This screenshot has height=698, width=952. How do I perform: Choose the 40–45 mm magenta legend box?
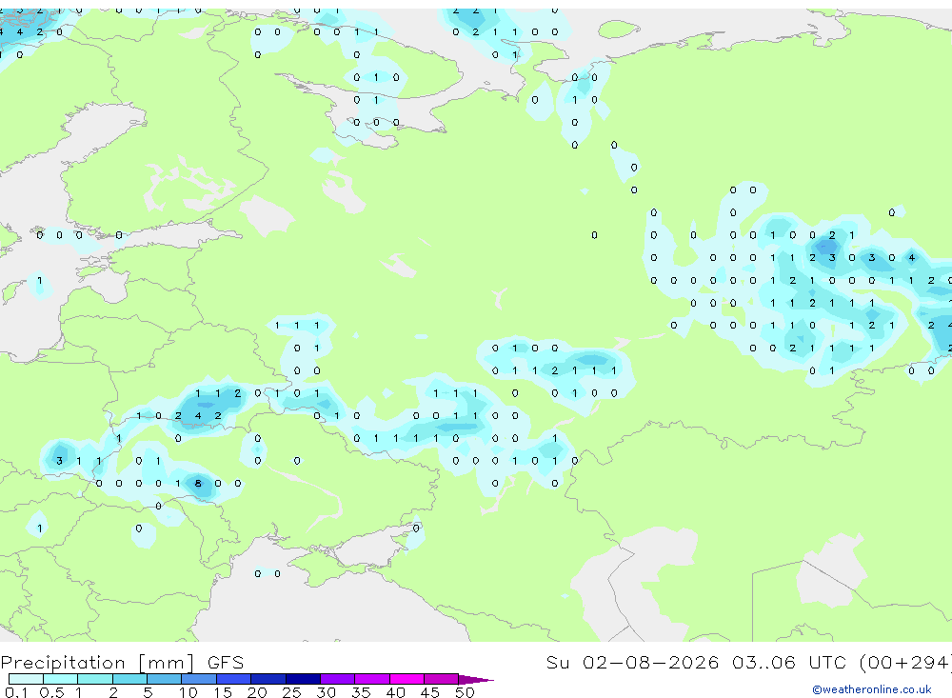pyautogui.click(x=407, y=679)
